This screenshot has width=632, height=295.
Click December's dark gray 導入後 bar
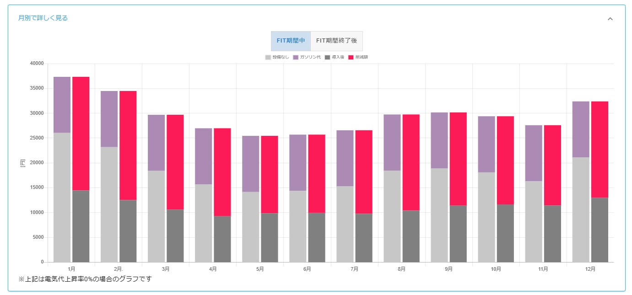click(x=600, y=230)
